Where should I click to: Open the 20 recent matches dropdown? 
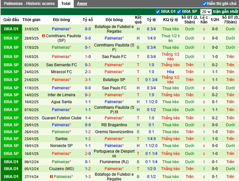[206, 12]
